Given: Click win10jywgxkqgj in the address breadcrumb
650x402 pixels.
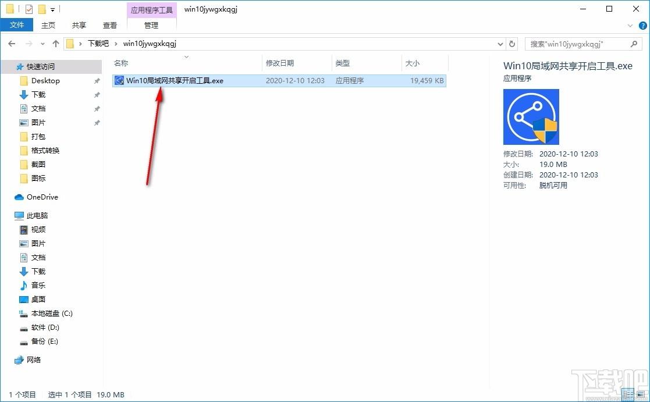Looking at the screenshot, I should [150, 44].
